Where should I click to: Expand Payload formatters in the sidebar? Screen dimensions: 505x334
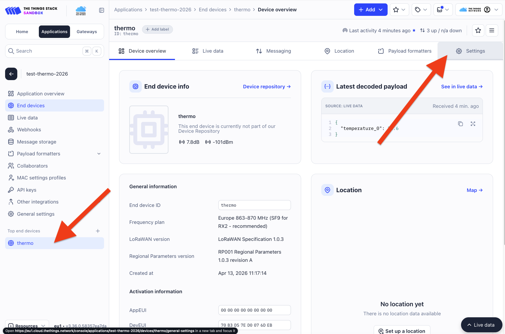click(x=99, y=154)
